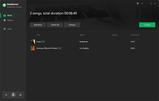Click the 04:52 duration value

point(133,48)
